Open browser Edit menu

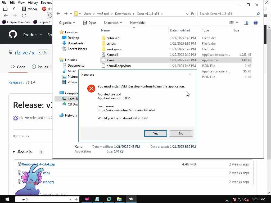[x=12, y=3]
